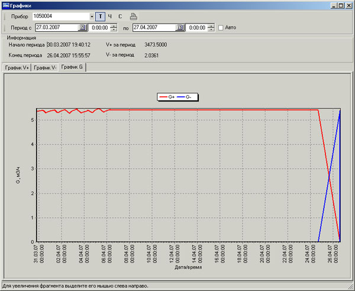Click the start date field 27.03.2007
This screenshot has width=355, height=291.
click(56, 28)
